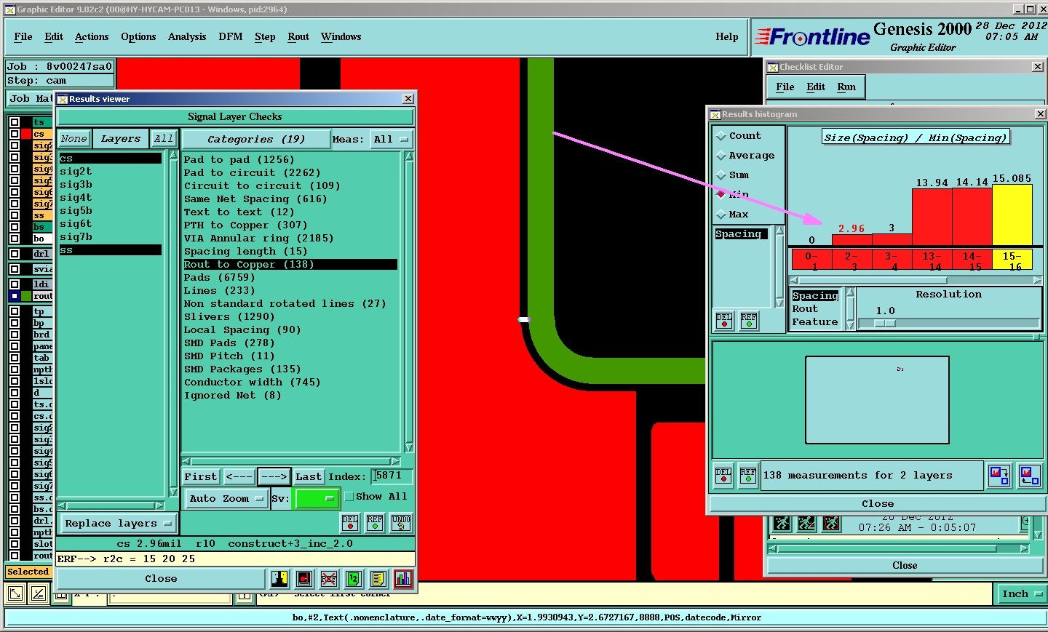Toggle the bs layer checkbox
1048x632 pixels.
pos(14,227)
